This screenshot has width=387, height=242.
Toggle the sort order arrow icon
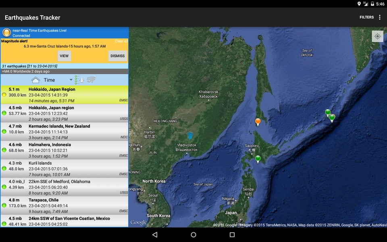click(79, 80)
